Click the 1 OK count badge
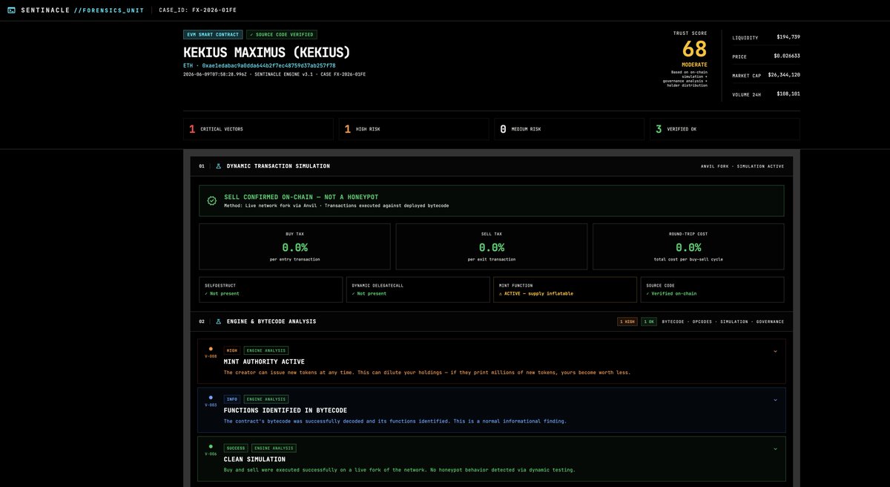890x487 pixels. 649,321
